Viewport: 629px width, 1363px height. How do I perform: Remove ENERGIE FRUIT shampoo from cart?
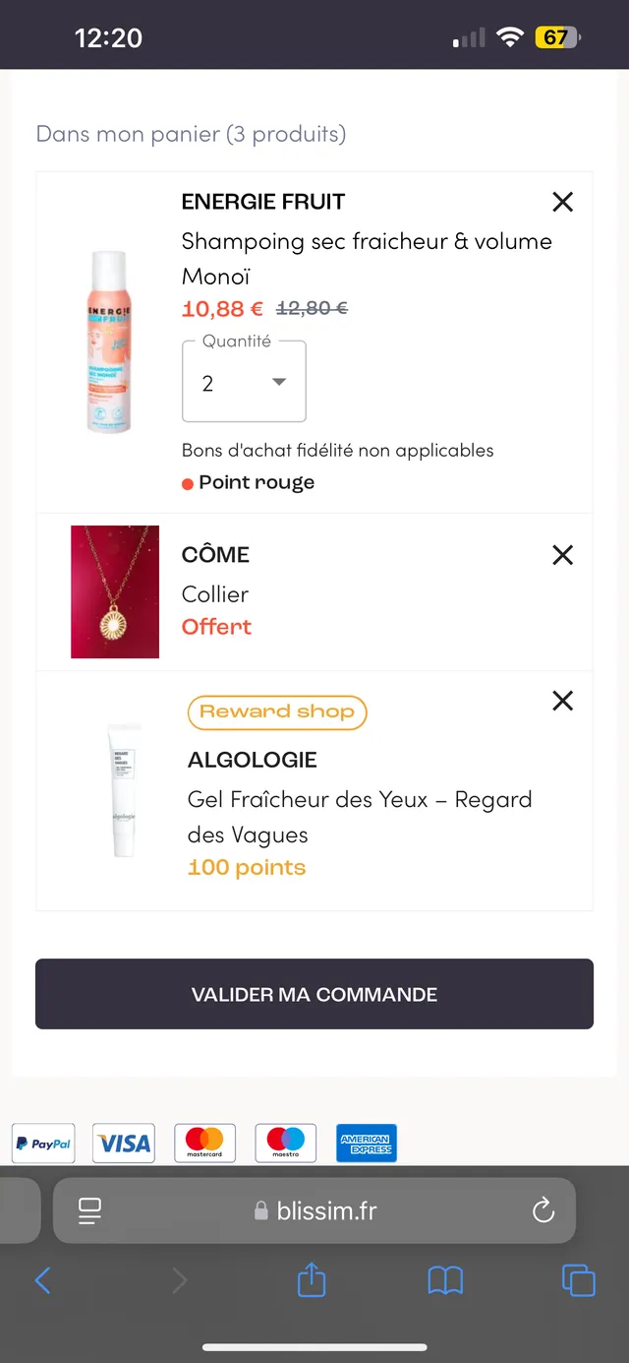(x=562, y=201)
